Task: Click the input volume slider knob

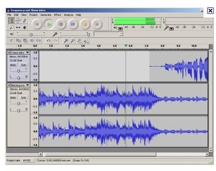Action: click(x=89, y=34)
